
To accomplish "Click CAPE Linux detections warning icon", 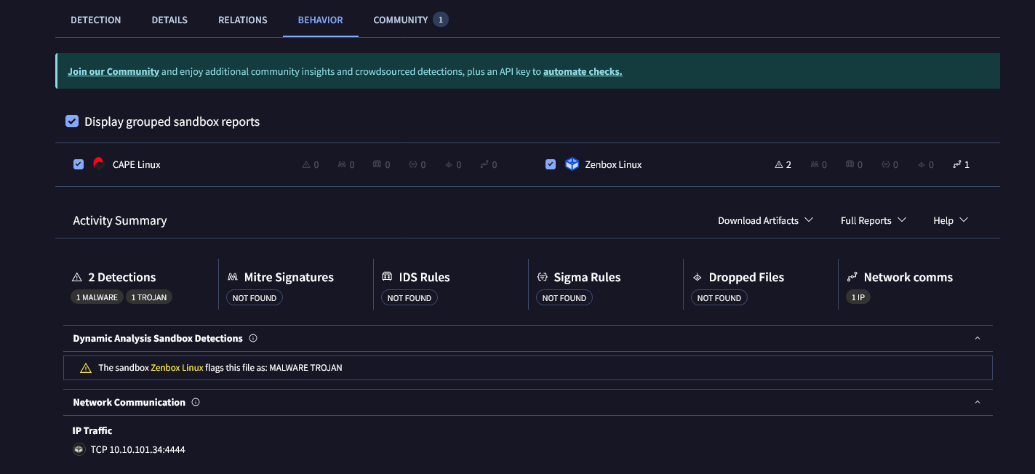I will (x=306, y=165).
